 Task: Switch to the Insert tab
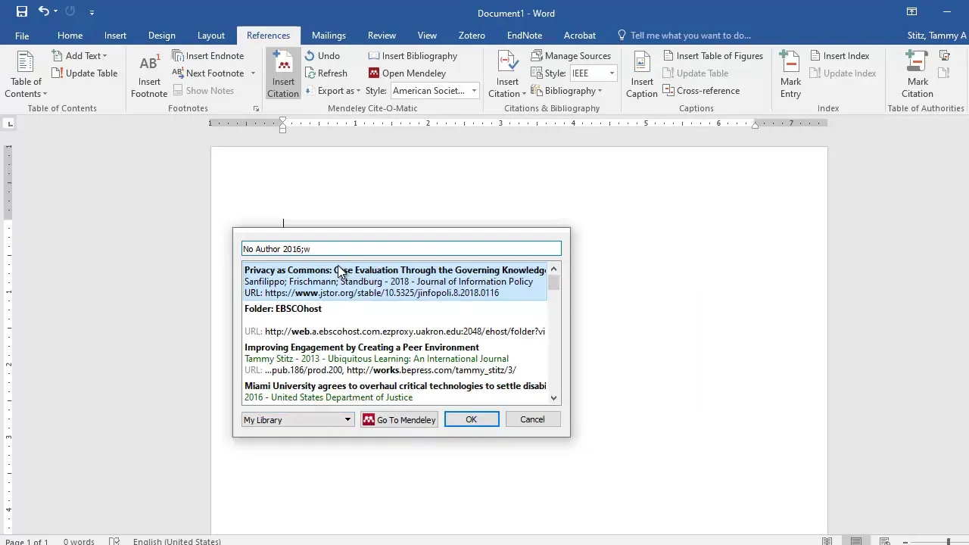pos(115,36)
